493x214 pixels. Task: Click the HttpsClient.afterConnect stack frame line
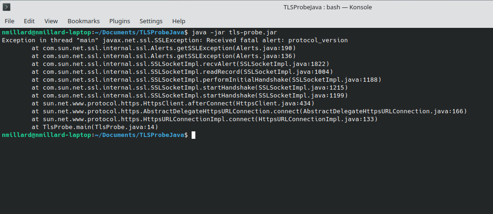click(x=173, y=104)
